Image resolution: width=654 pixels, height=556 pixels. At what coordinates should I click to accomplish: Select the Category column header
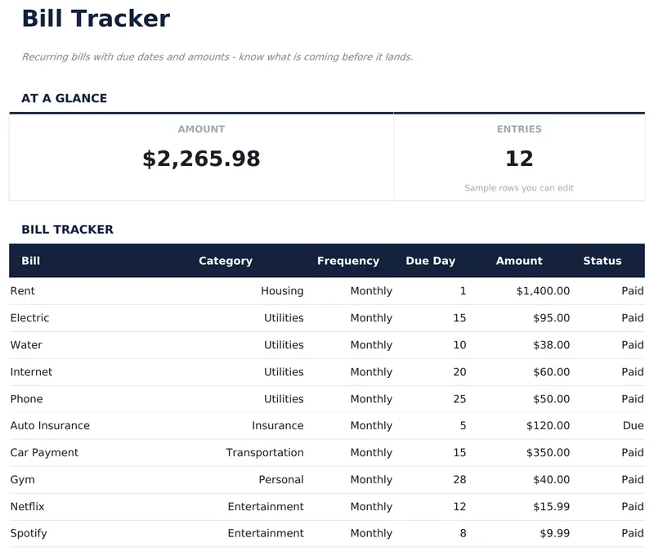click(x=226, y=261)
